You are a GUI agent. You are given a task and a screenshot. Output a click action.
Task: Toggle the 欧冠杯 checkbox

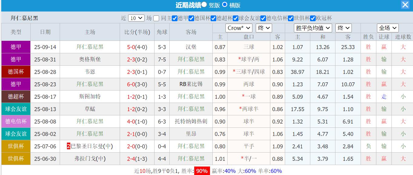pos(312,18)
